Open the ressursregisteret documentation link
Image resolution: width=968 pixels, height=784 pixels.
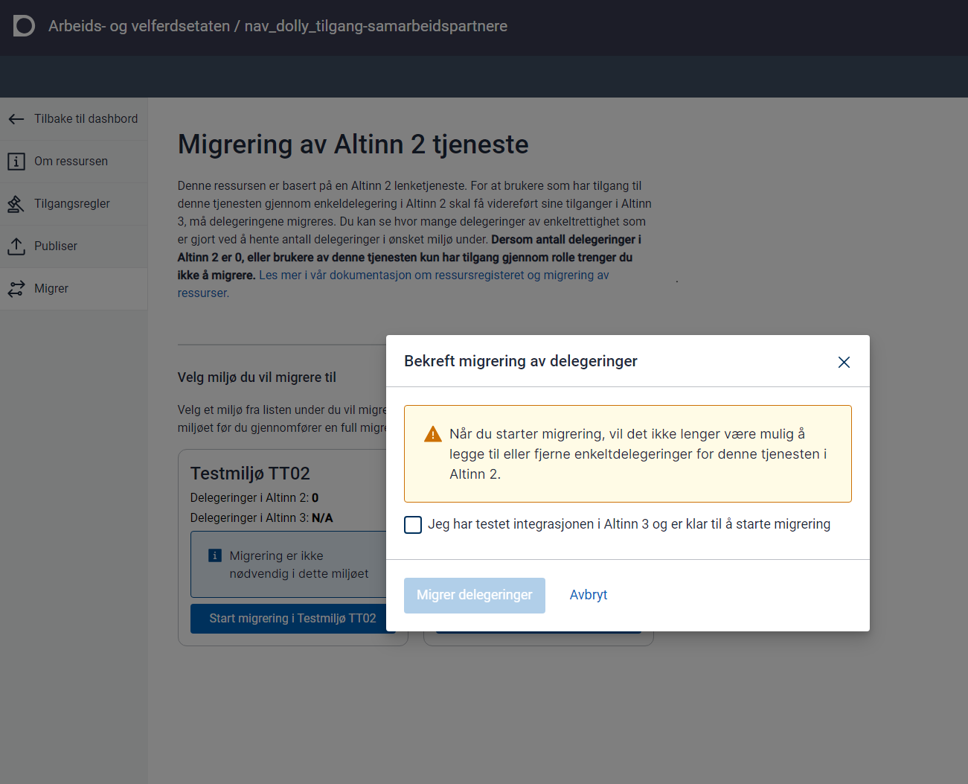tap(434, 275)
